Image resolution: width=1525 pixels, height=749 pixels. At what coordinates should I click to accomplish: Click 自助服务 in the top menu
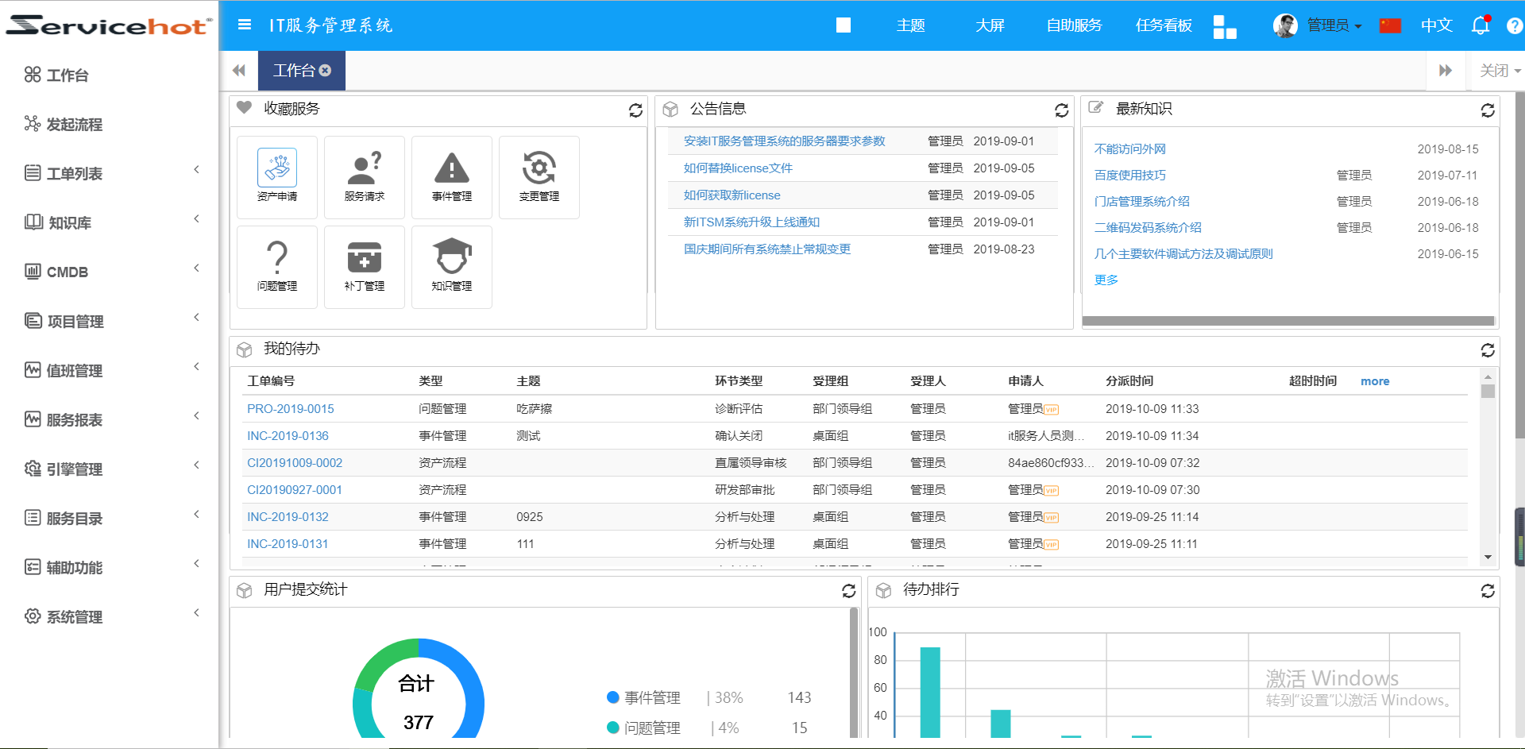(x=1074, y=25)
